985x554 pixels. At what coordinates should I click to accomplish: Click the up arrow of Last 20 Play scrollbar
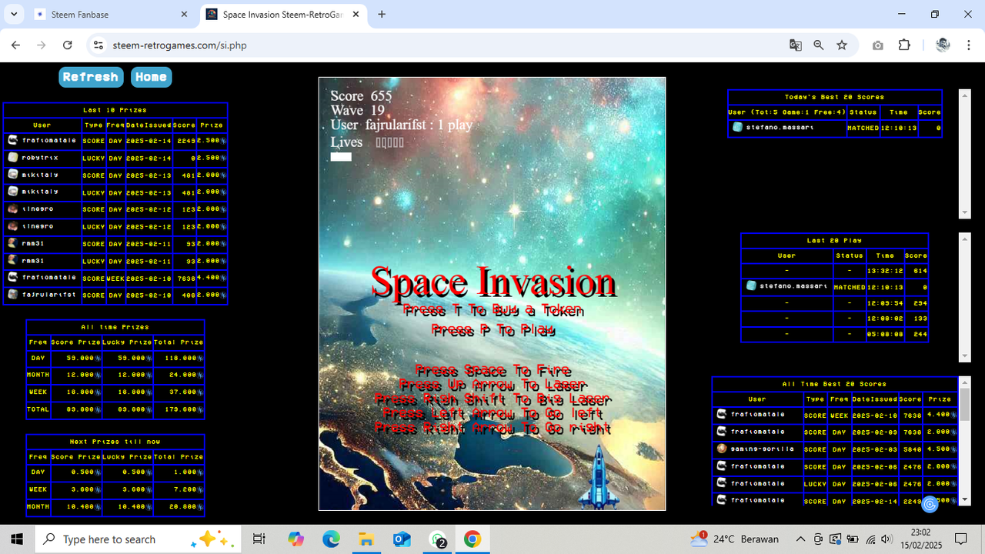tap(964, 239)
